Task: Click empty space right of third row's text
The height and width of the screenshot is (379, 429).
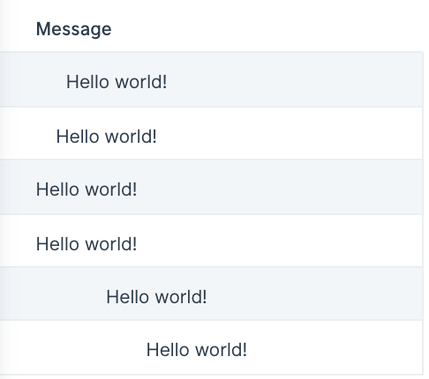Action: (x=280, y=187)
